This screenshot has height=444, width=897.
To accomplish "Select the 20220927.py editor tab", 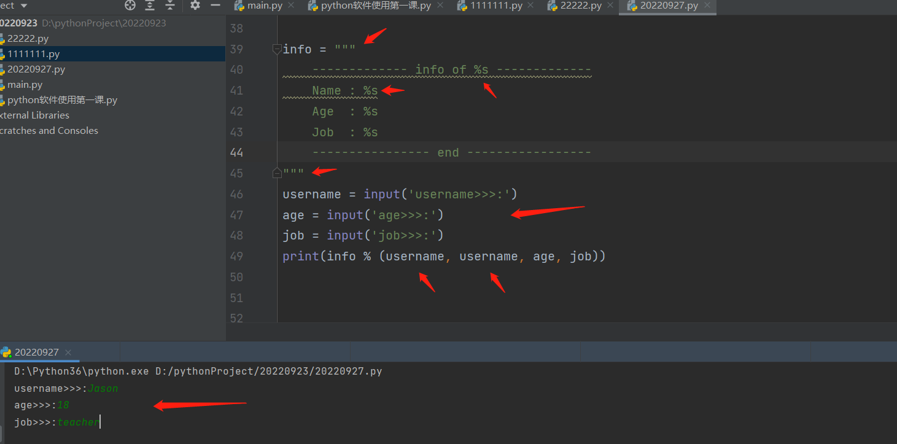I will (x=669, y=6).
